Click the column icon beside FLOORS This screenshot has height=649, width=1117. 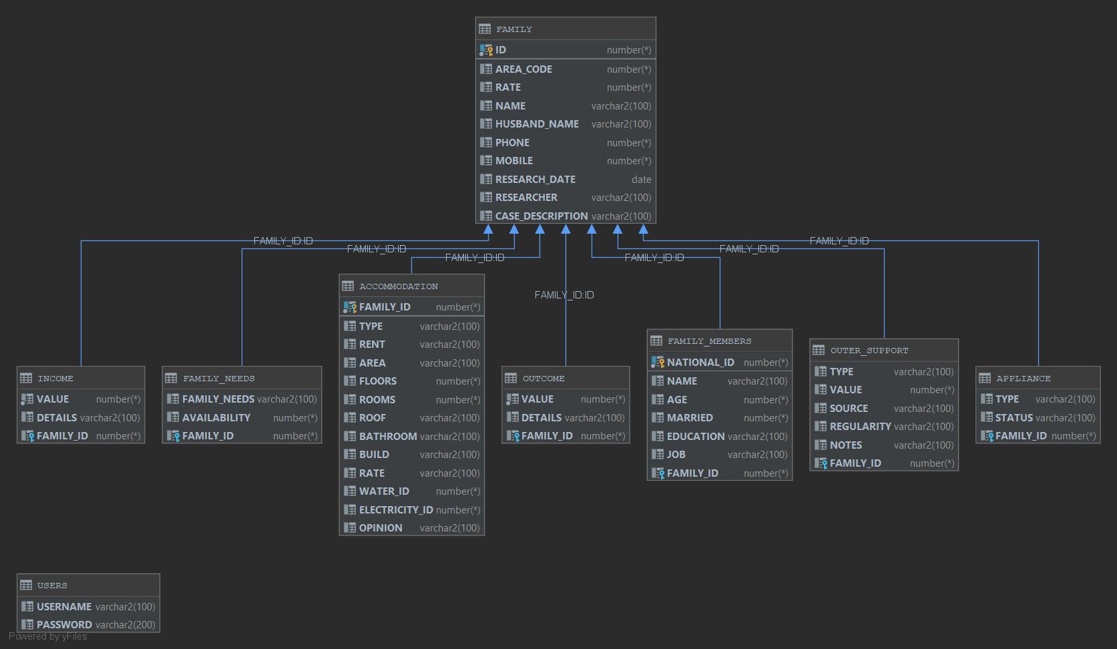tap(349, 381)
